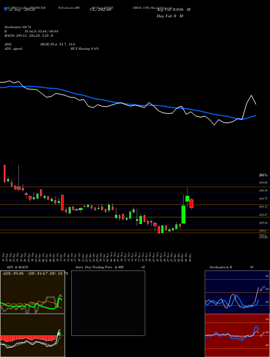
Task: Click the 241.11 price axis label
Action: coord(263,207)
